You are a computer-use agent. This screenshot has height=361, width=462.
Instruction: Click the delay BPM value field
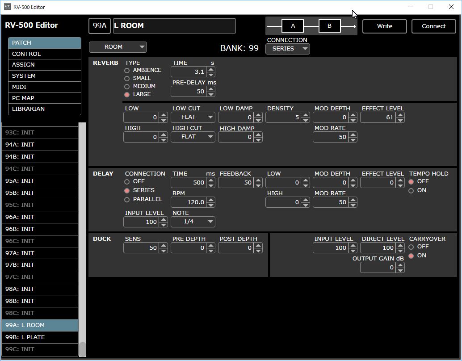tap(189, 202)
